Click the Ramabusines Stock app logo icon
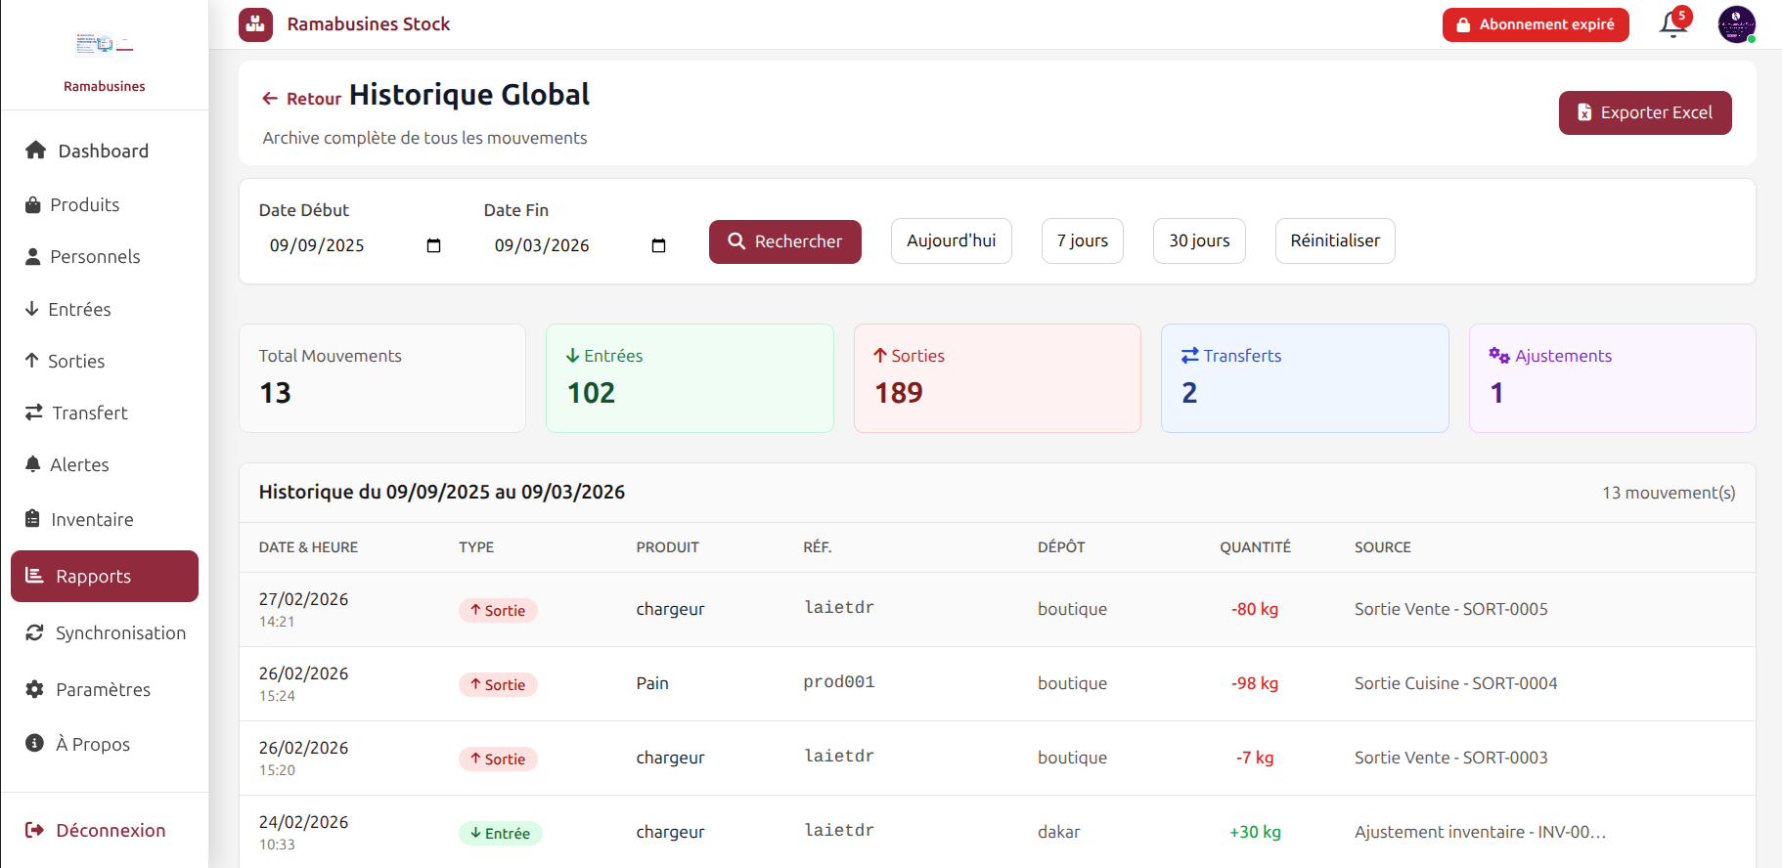This screenshot has width=1782, height=868. [255, 24]
